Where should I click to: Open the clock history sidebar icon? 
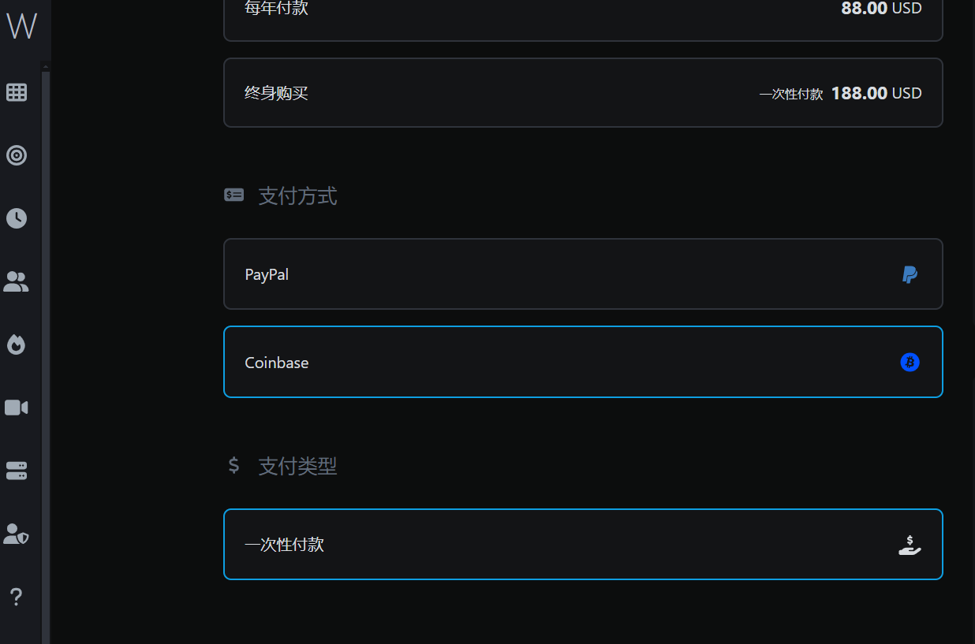(17, 218)
